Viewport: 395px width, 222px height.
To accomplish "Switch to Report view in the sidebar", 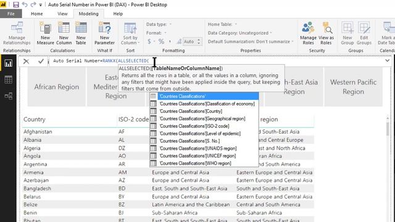I will 8,63.
